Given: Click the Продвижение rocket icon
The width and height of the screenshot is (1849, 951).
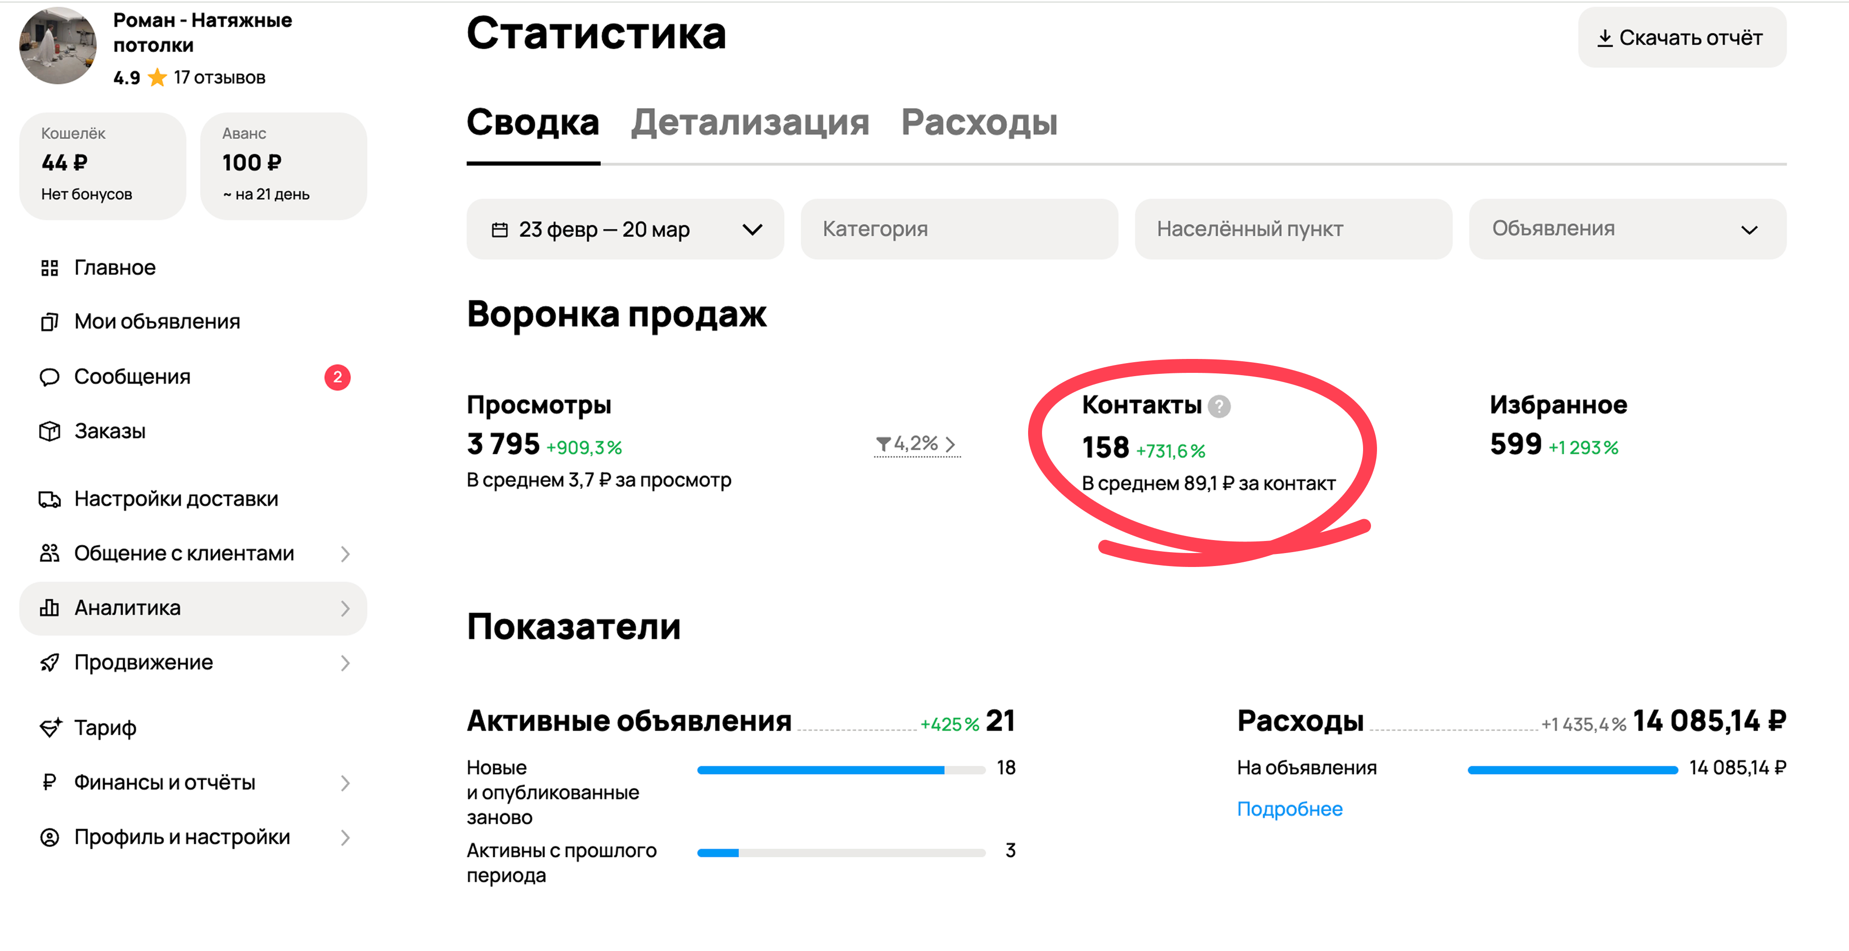Looking at the screenshot, I should [x=49, y=662].
